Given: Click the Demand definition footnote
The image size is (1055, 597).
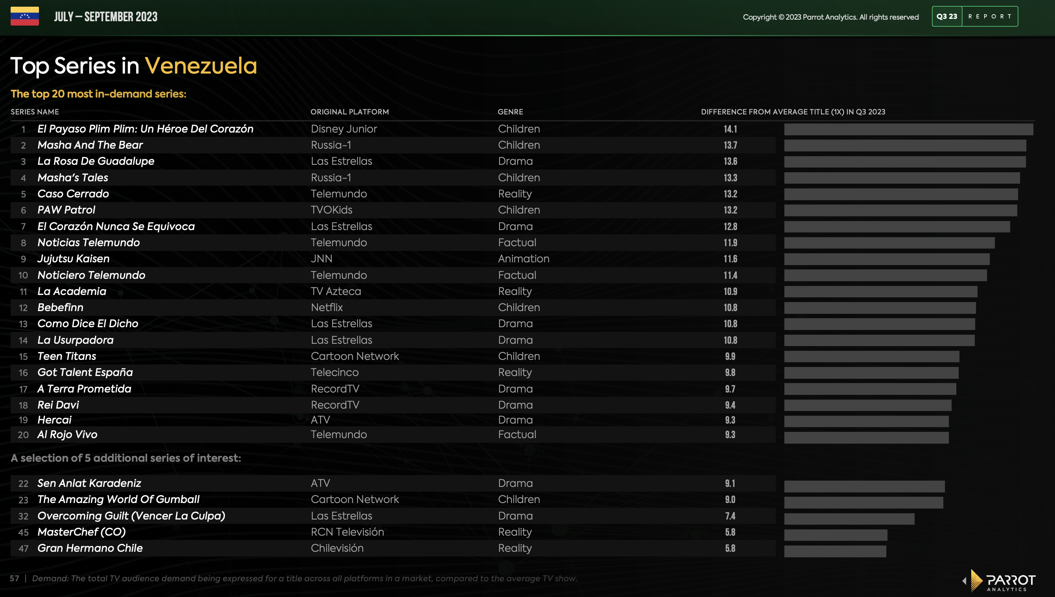Looking at the screenshot, I should tap(304, 579).
